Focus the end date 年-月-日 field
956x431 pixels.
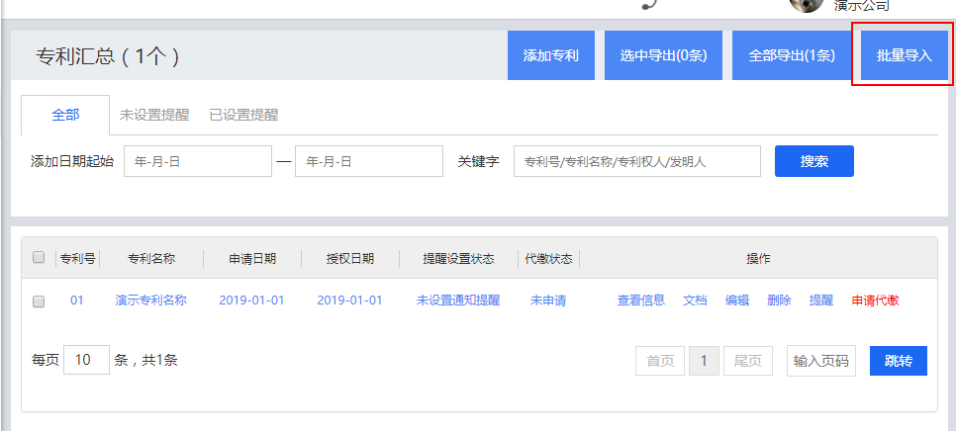click(369, 161)
